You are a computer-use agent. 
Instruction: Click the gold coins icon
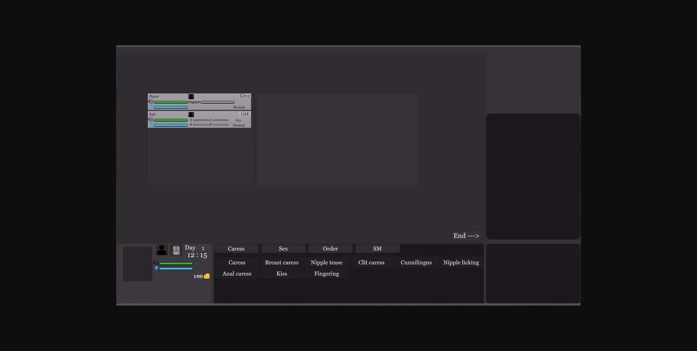[x=207, y=276]
